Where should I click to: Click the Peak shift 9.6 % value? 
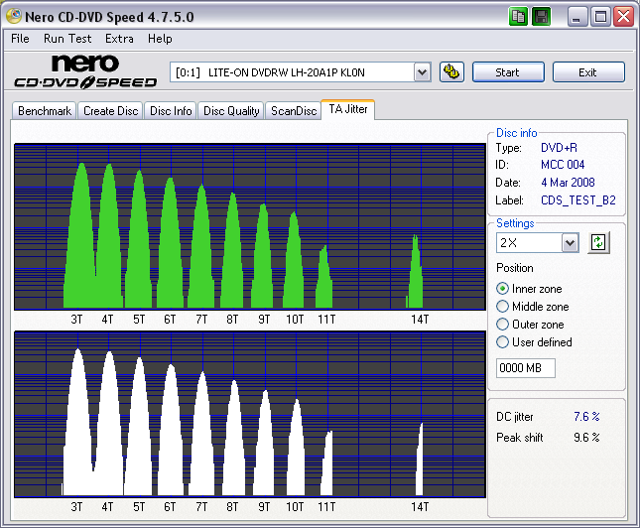tap(586, 438)
